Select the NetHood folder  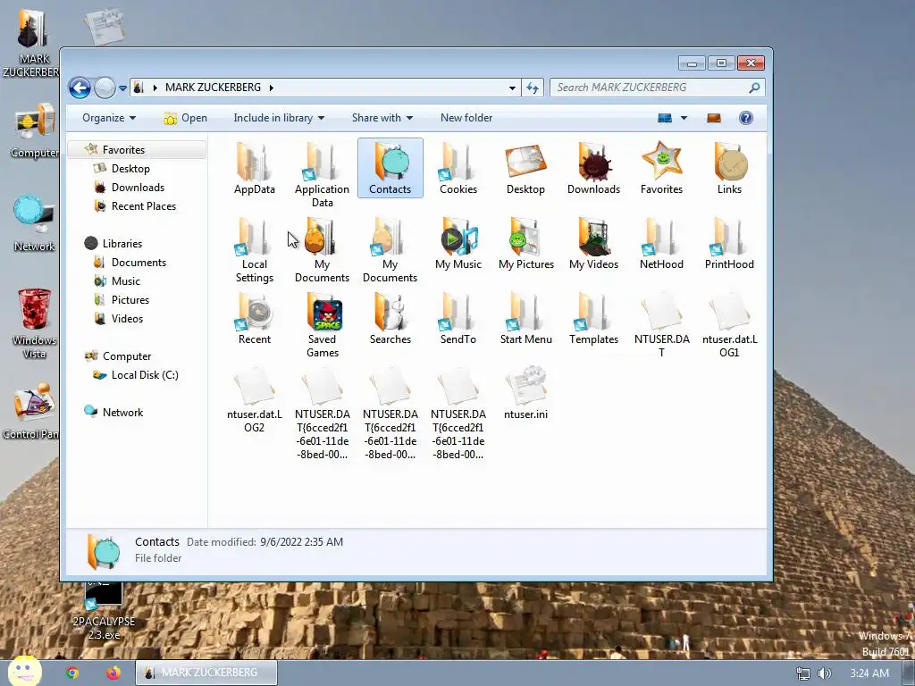pos(661,244)
